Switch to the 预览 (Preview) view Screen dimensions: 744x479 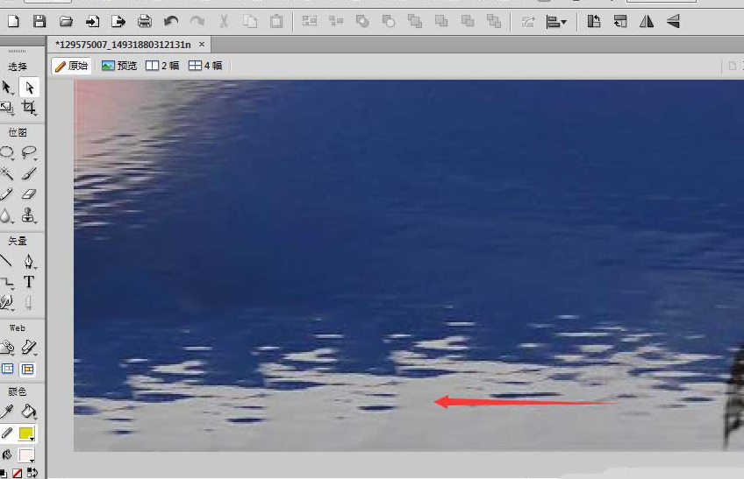tap(119, 66)
